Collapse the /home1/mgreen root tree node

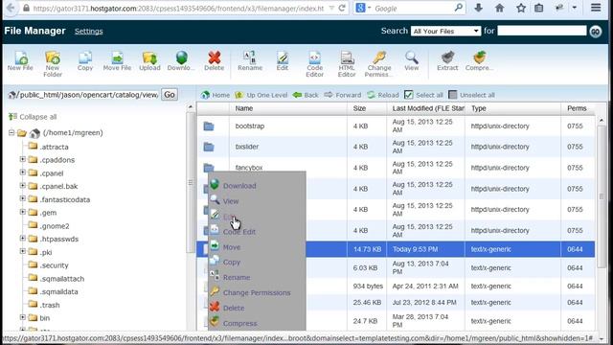point(11,132)
